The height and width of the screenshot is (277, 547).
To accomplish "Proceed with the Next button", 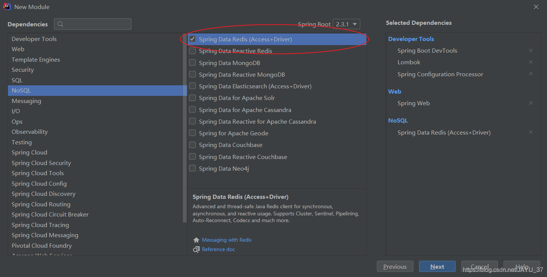I will tap(437, 266).
